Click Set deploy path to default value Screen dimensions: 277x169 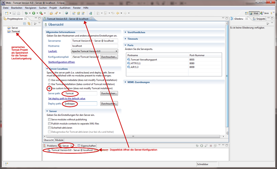click(x=67, y=99)
